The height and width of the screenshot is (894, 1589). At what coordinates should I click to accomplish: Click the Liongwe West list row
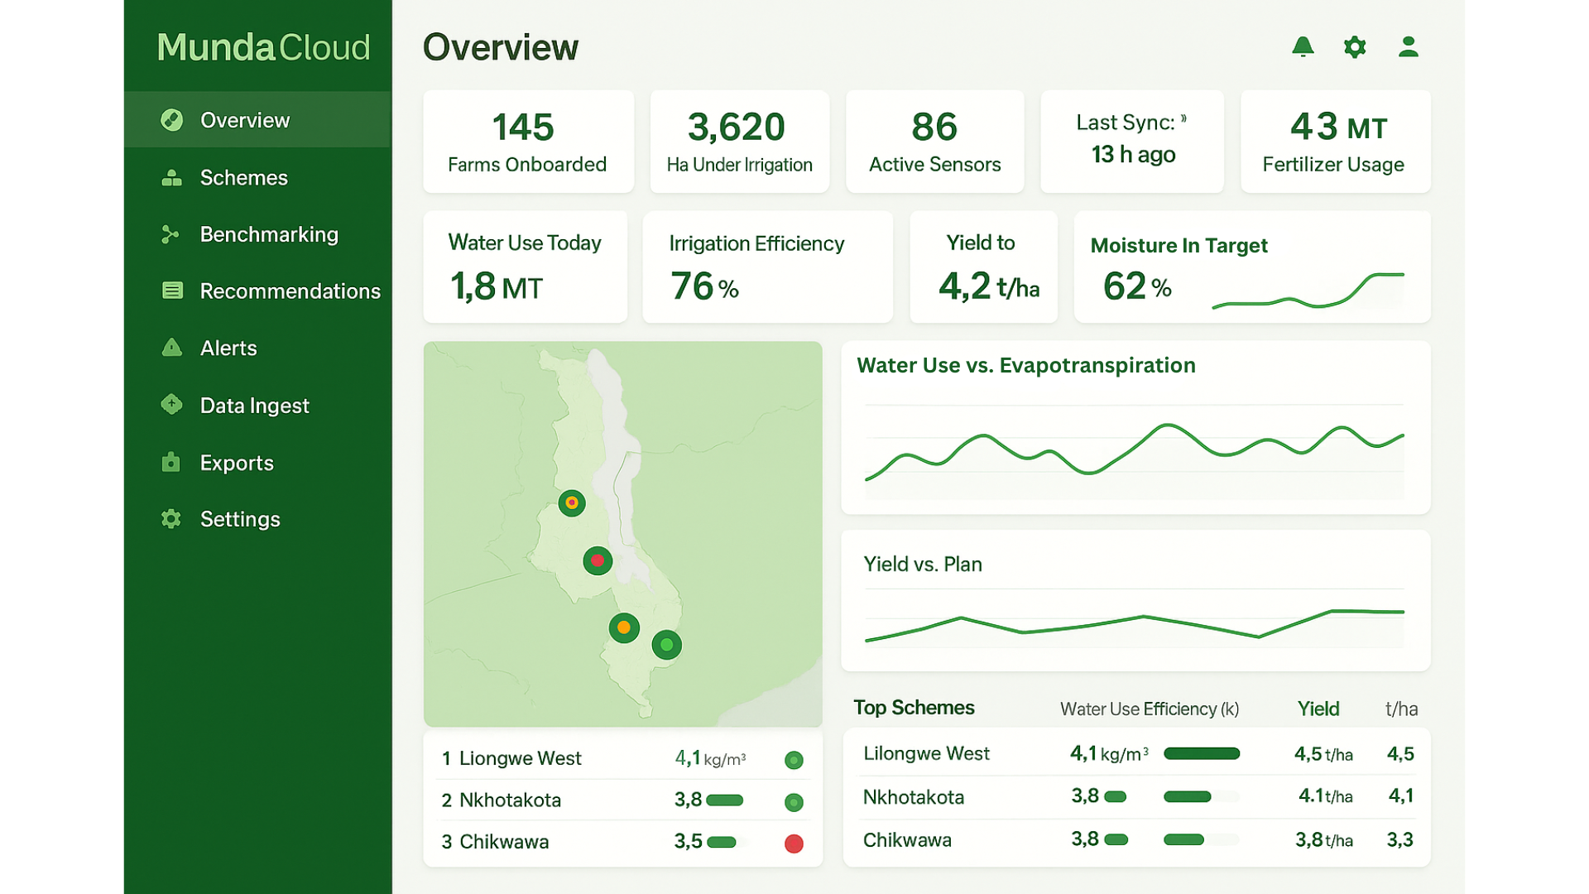520,758
